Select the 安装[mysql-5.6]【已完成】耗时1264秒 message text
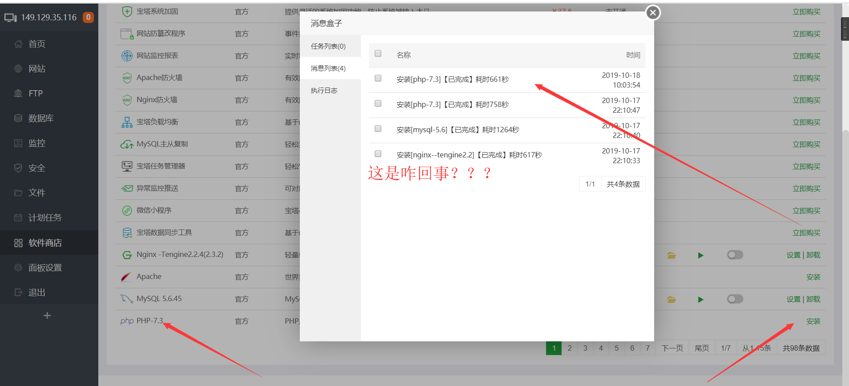849x386 pixels. pos(457,130)
